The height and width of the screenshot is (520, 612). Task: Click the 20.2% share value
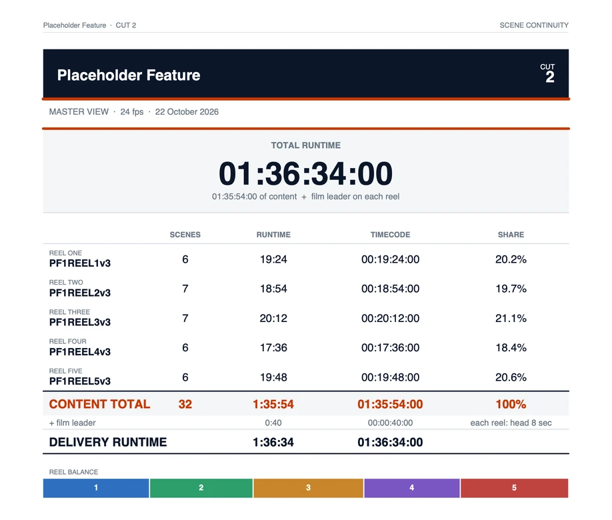pos(511,259)
